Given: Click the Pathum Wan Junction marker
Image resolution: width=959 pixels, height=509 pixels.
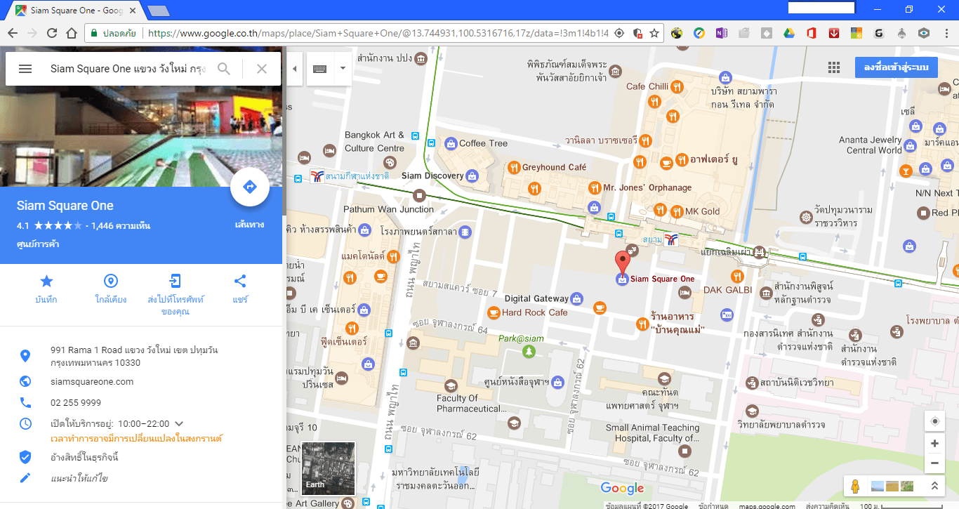Looking at the screenshot, I should (x=420, y=194).
